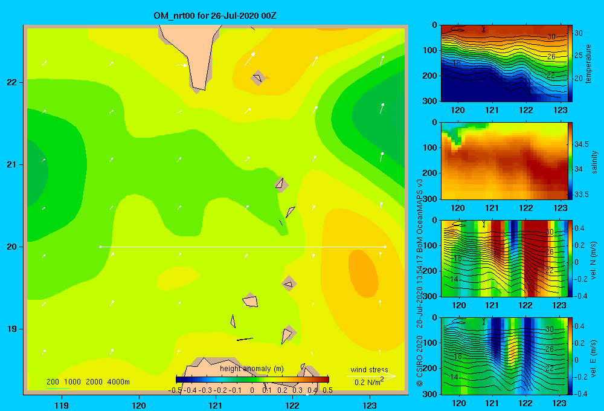This screenshot has height=411, width=604.
Task: Click the vertical CSIRO BoM OceanMAPS v3 credit text
Action: (420, 282)
